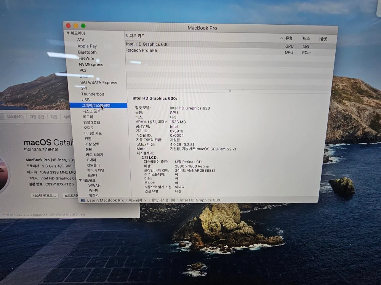Click 소프트웨어 update button in About This Mac
The height and width of the screenshot is (285, 381).
click(70, 195)
